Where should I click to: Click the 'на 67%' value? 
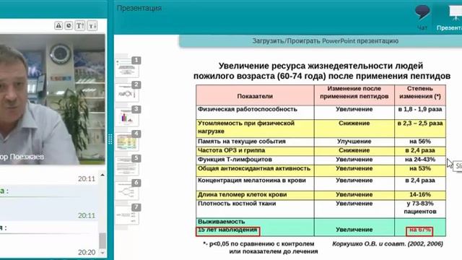click(420, 230)
